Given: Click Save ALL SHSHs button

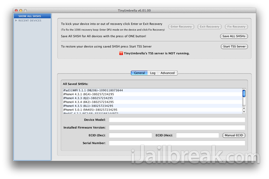Looking at the screenshot, I should [x=234, y=36].
